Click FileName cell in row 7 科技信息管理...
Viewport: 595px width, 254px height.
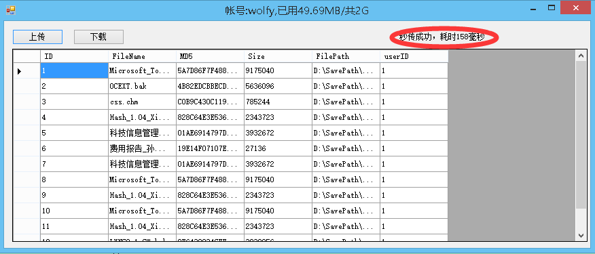pos(143,164)
